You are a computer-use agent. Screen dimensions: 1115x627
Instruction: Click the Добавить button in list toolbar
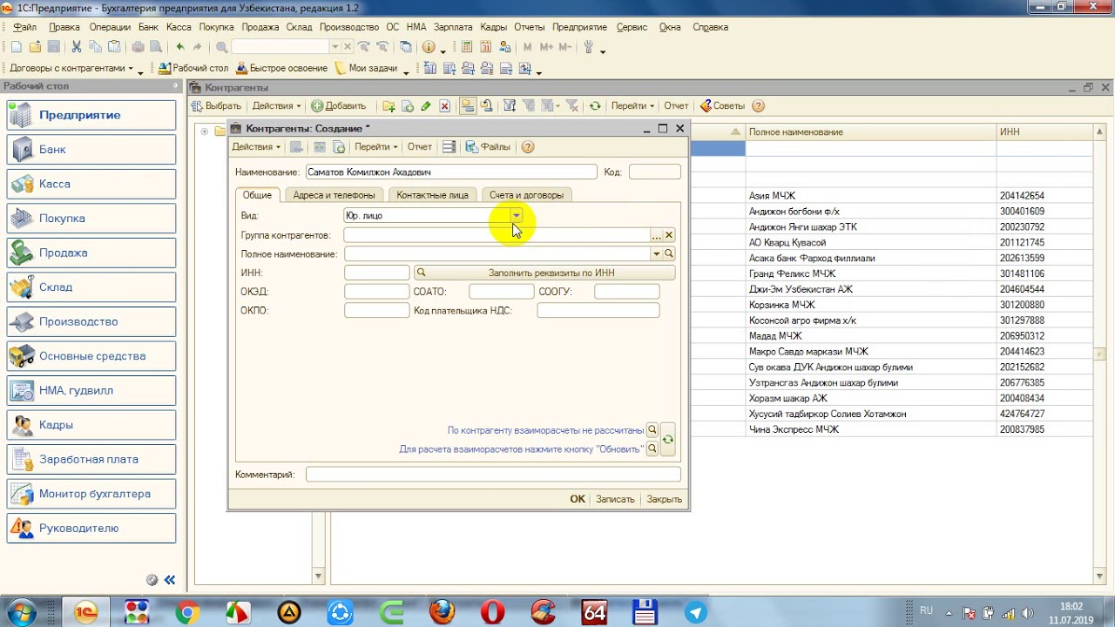point(339,106)
